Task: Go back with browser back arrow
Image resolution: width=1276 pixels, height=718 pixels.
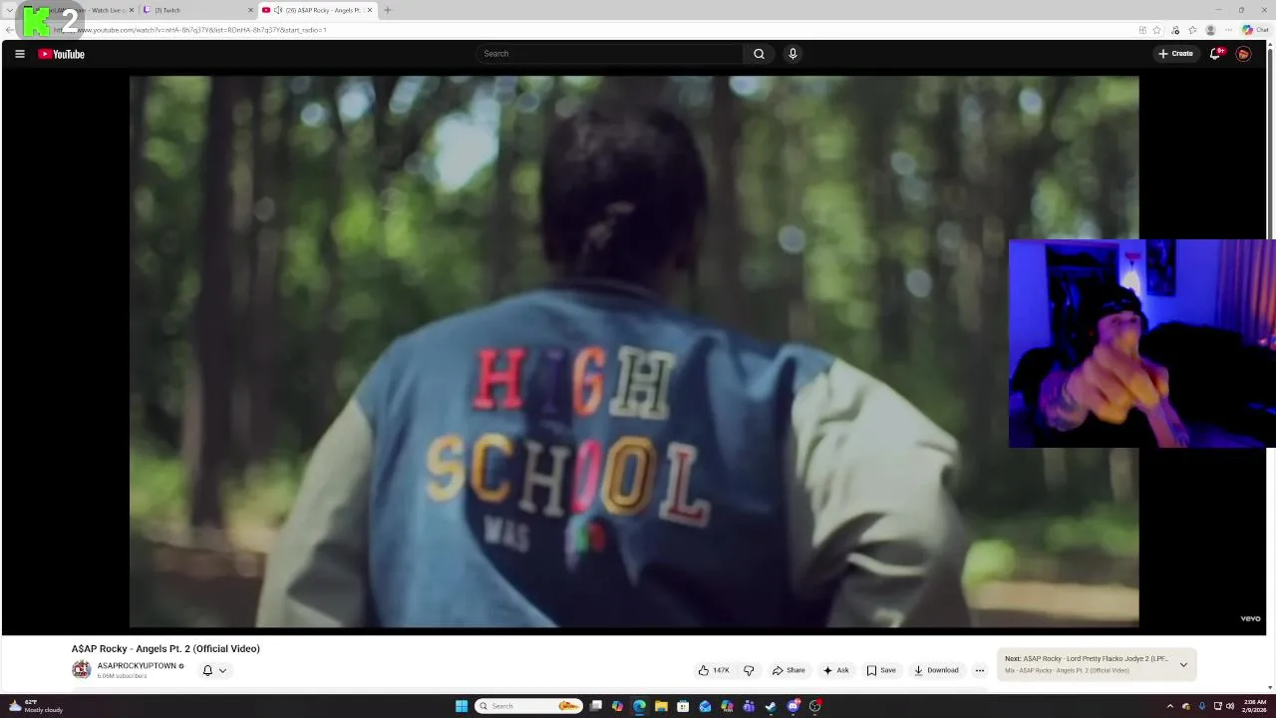Action: tap(9, 30)
